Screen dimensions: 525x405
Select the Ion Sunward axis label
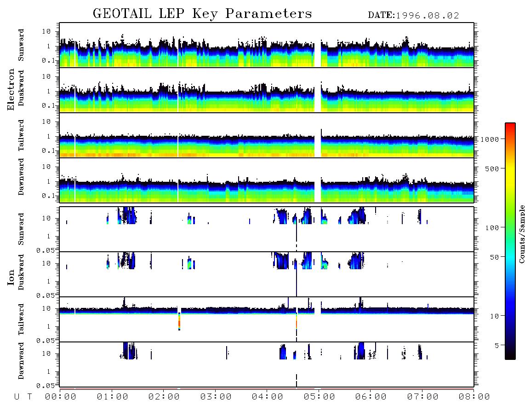[x=21, y=229]
